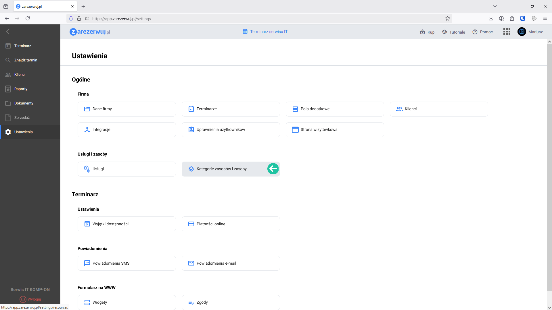Click the Integracje icon
Viewport: 552px width, 310px height.
point(87,130)
